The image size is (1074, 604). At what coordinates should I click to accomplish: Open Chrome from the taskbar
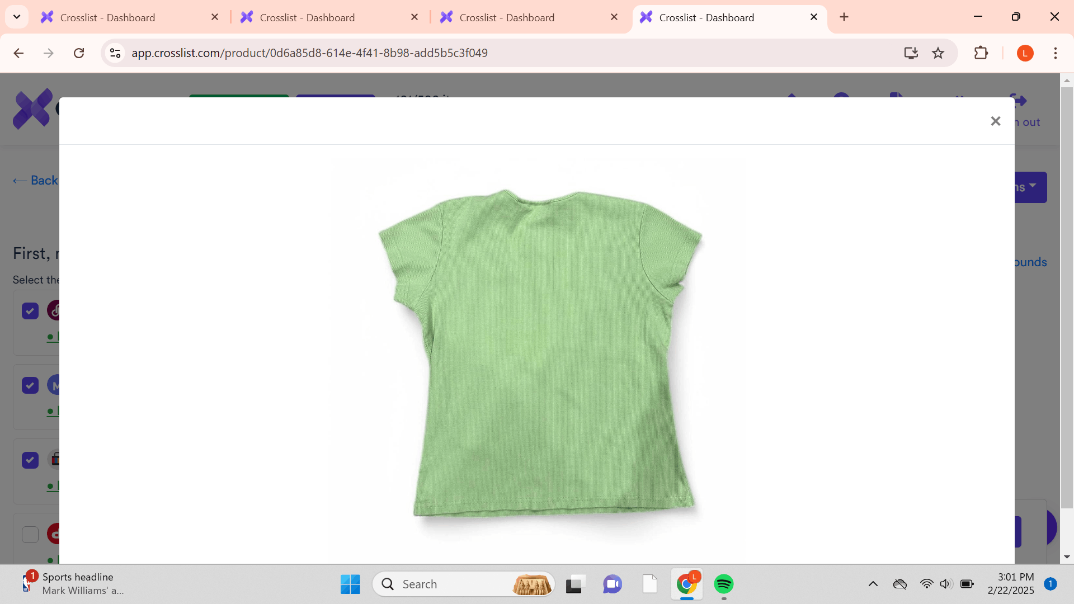pos(687,584)
